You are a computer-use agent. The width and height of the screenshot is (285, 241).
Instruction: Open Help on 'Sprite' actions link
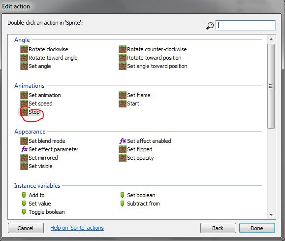pyautogui.click(x=77, y=228)
